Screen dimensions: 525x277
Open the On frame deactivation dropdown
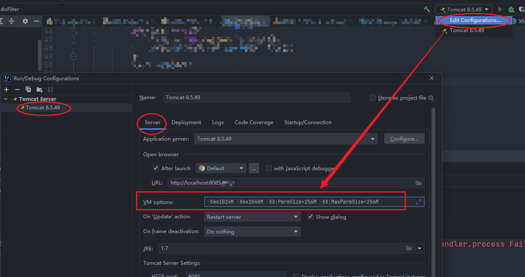click(252, 231)
